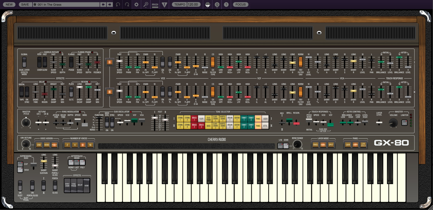Select the STRING 1 tone in row I
The height and width of the screenshot is (210, 433).
pos(180,119)
